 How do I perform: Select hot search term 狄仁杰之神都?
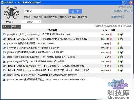click(50, 17)
